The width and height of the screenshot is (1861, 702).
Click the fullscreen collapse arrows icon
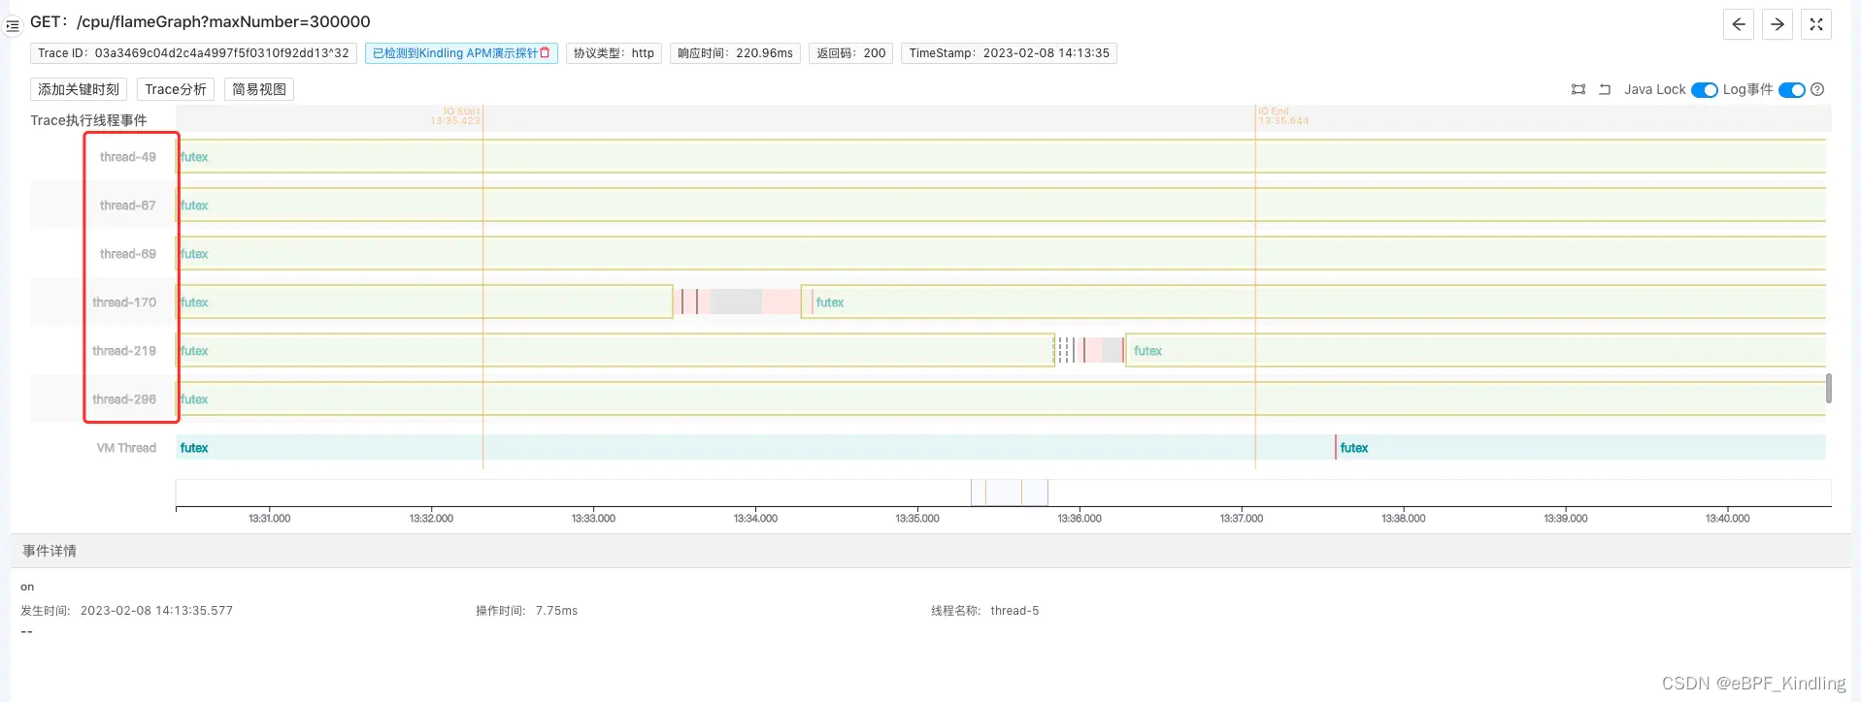click(x=1815, y=24)
